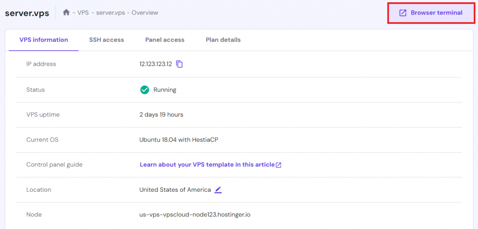Click the VPS breadcrumb link

(x=83, y=13)
